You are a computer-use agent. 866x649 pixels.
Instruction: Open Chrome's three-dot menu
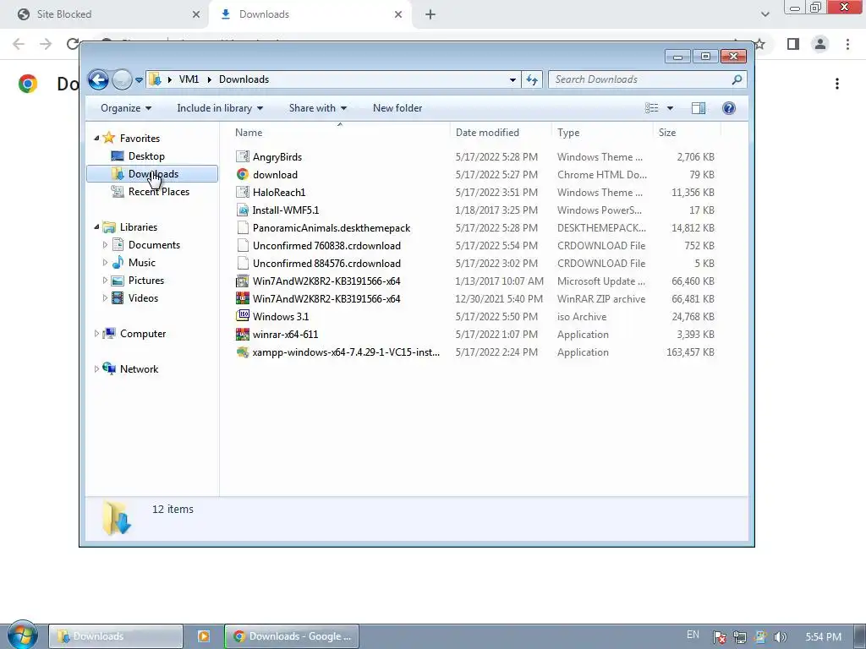coord(847,44)
